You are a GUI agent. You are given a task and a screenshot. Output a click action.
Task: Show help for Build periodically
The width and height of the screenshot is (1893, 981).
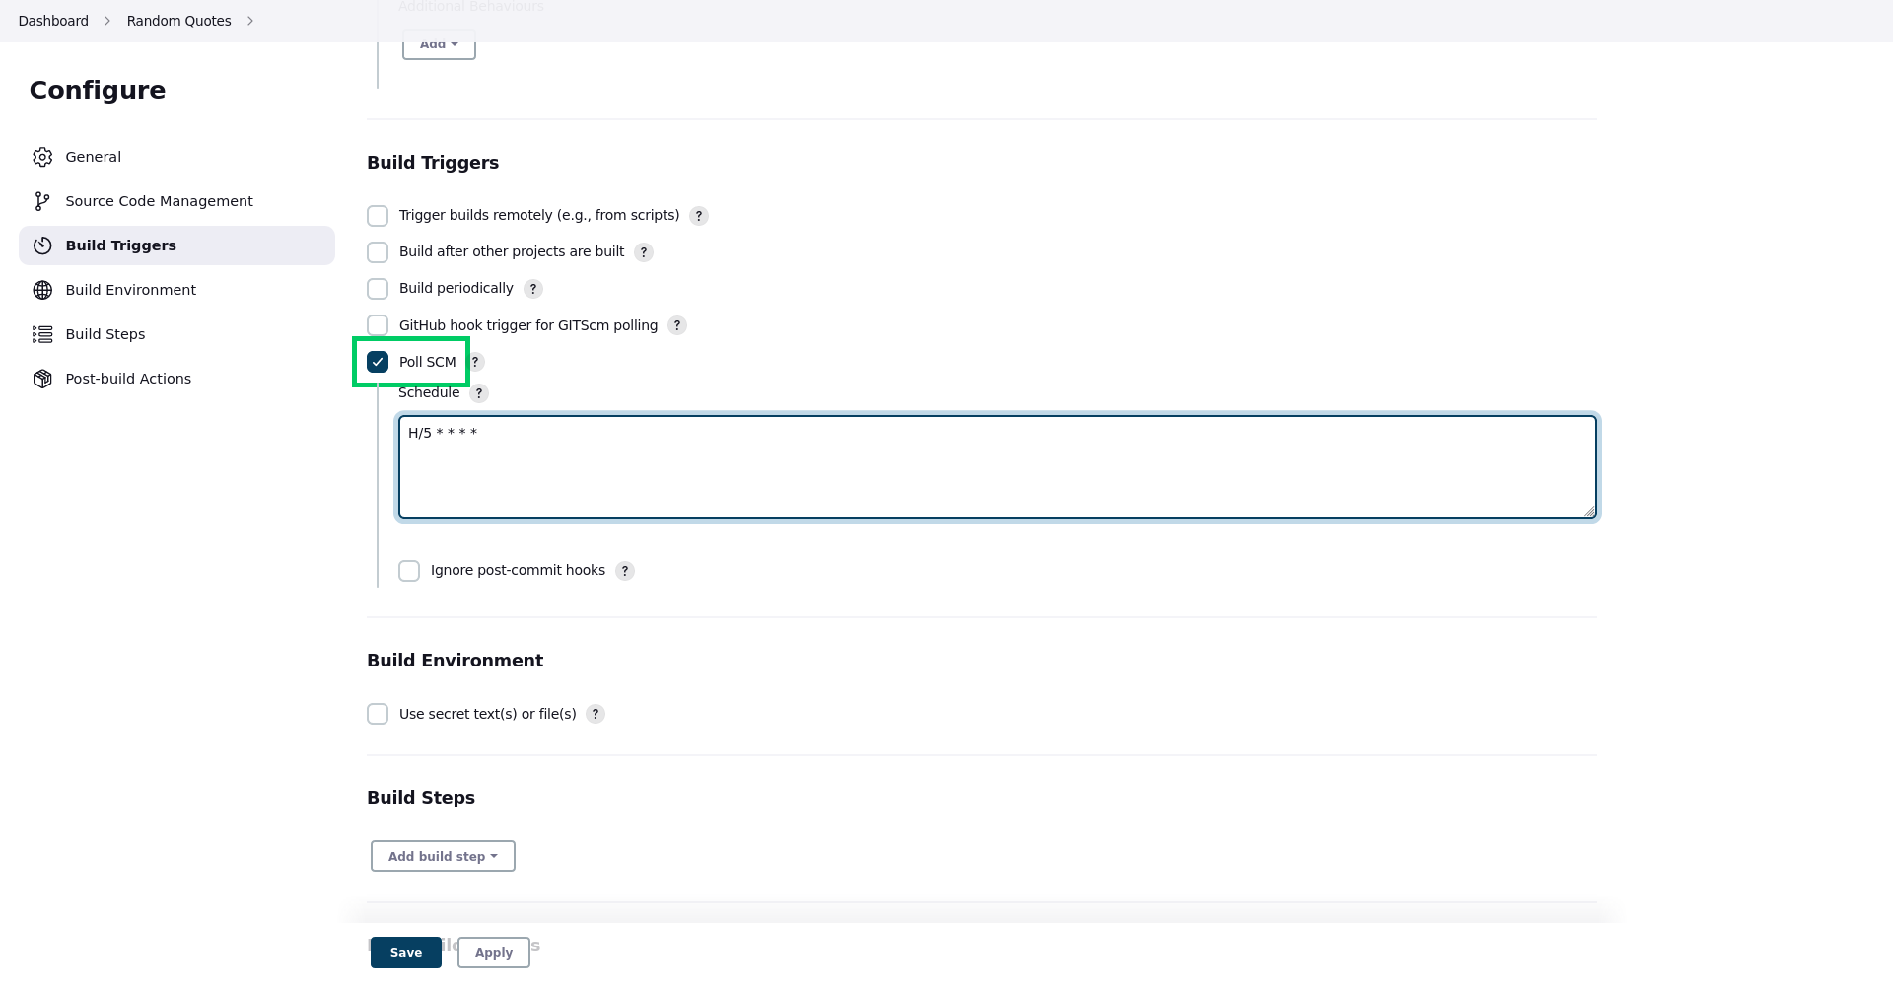tap(533, 289)
